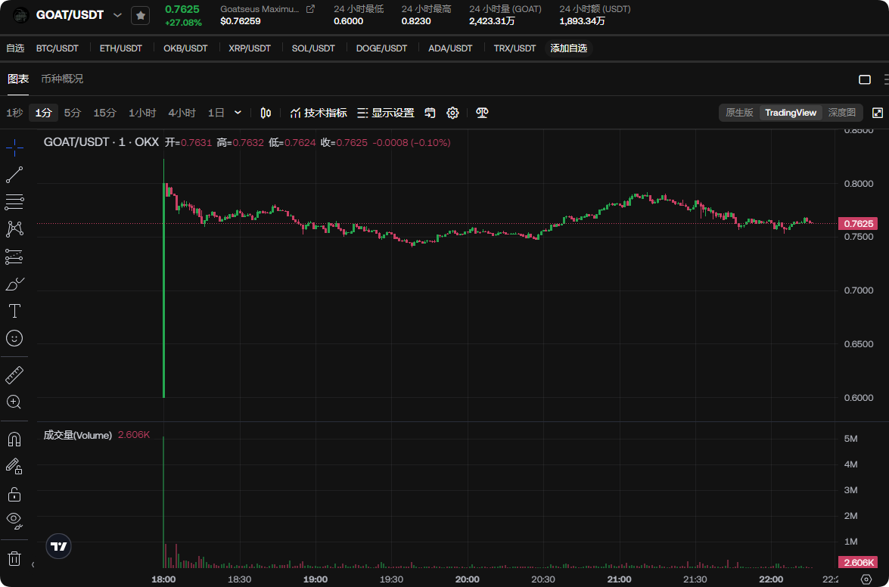Toggle lock all drawings

(14, 494)
